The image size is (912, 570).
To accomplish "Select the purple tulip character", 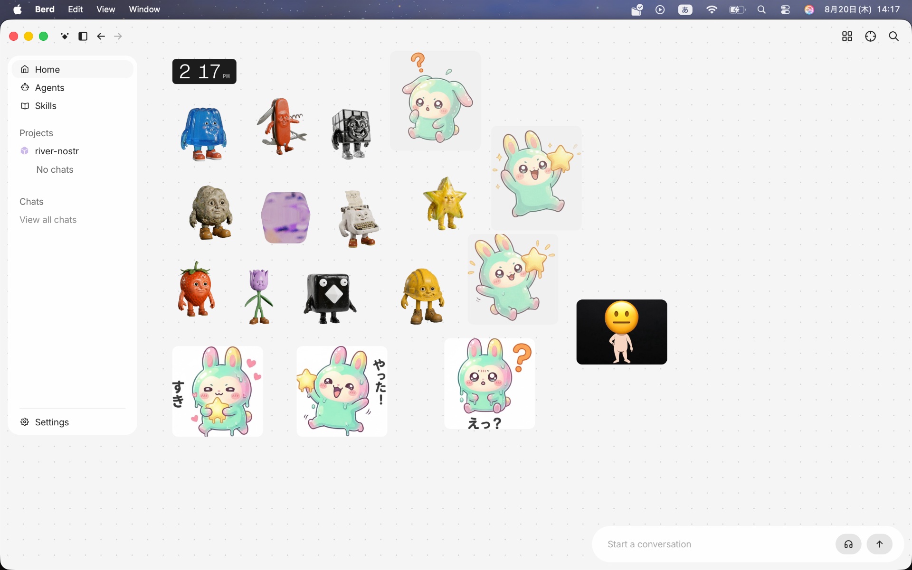I will (259, 296).
